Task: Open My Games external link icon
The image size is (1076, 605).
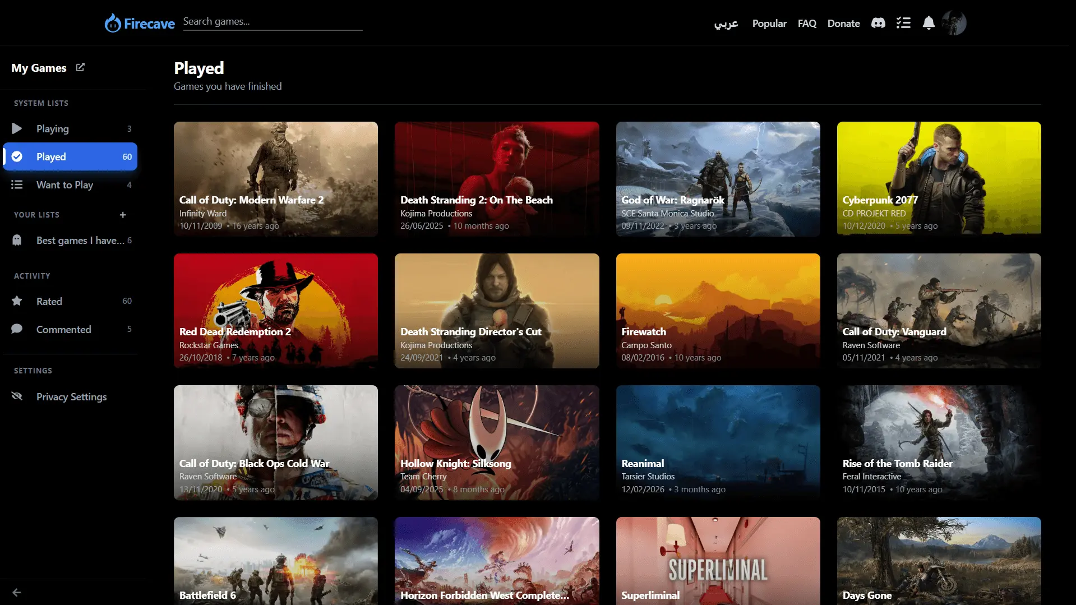Action: 80,67
